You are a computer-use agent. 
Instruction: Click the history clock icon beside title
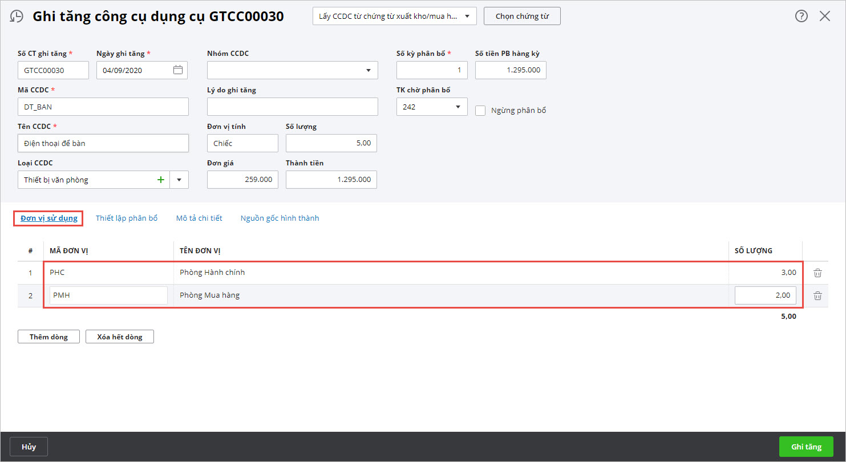pyautogui.click(x=17, y=17)
